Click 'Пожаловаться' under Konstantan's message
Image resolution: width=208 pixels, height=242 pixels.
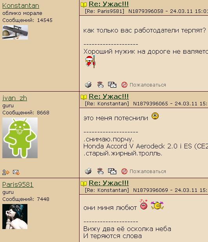148,85
